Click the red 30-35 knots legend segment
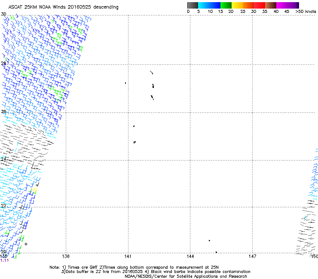Image resolution: width=318 pixels, height=279 pixels. pyautogui.click(x=260, y=5)
